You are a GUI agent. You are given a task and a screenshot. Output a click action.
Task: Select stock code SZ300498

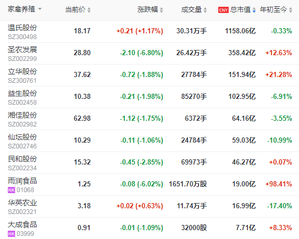tap(22, 37)
